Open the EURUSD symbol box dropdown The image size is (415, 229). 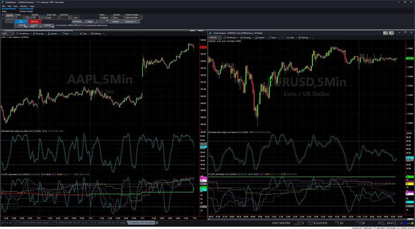pyautogui.click(x=215, y=38)
